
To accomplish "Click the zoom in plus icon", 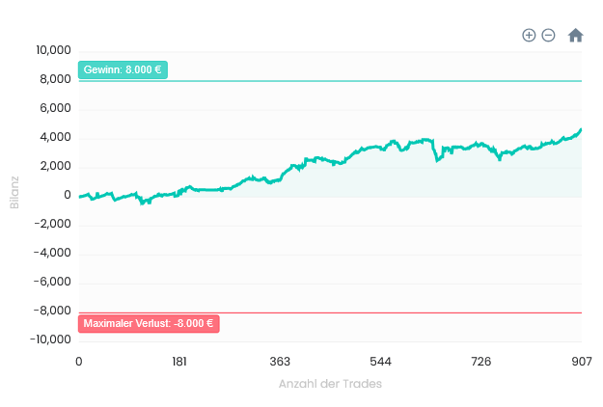I will (x=529, y=36).
